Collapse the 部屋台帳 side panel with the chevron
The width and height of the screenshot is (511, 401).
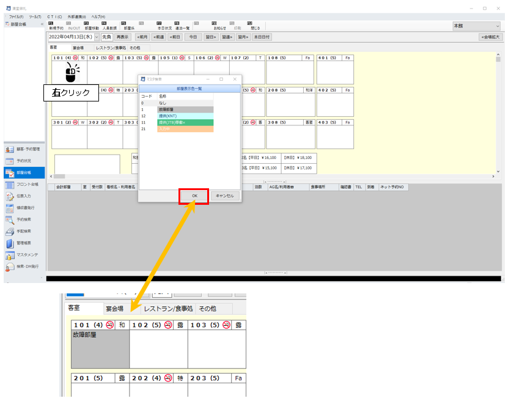pyautogui.click(x=42, y=24)
